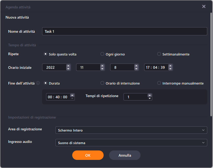This screenshot has width=213, height=168.
Task: Increase the year value with up arrow
Action: pos(68,66)
